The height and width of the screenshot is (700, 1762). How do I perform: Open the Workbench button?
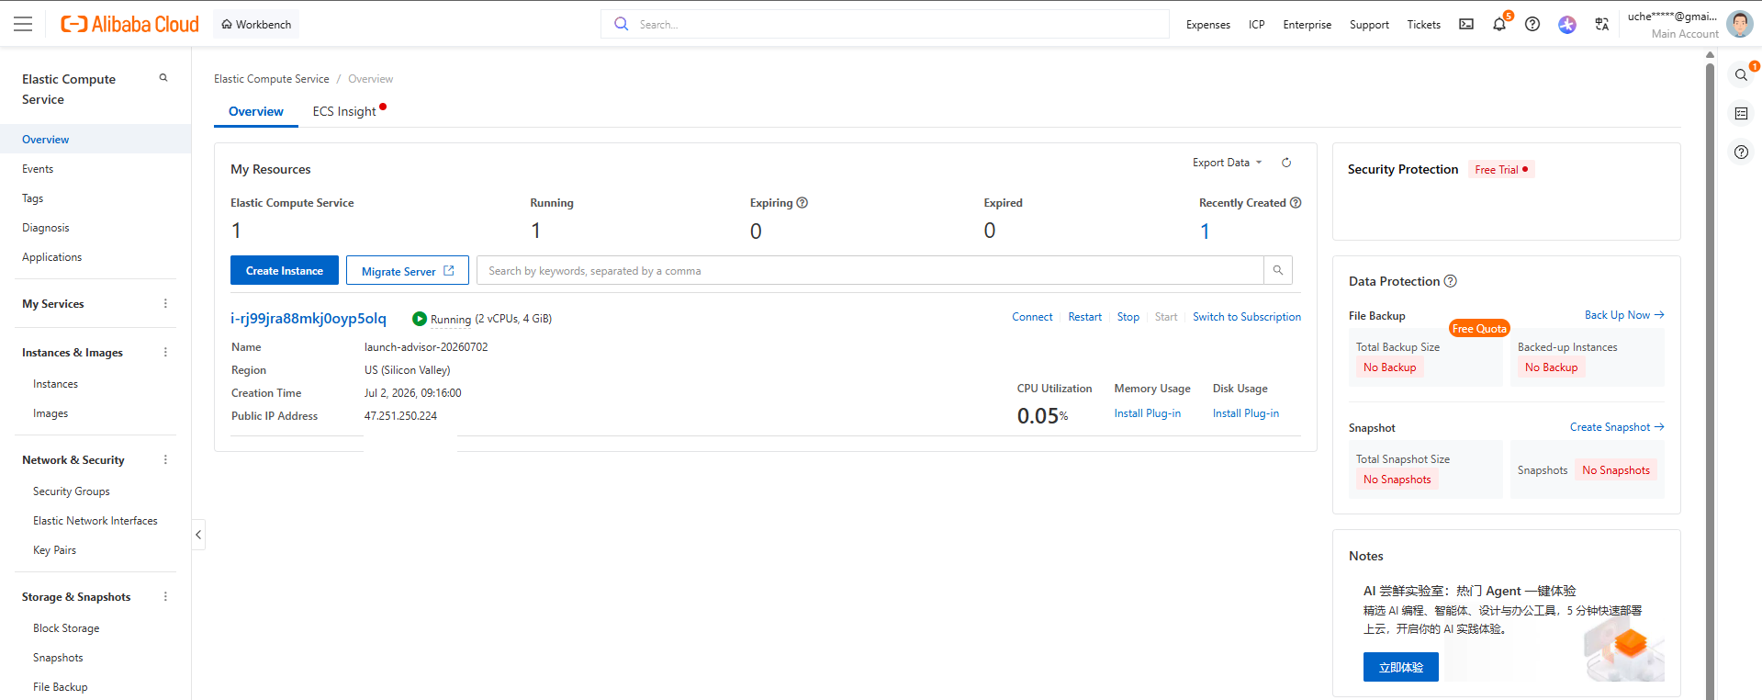[x=256, y=24]
